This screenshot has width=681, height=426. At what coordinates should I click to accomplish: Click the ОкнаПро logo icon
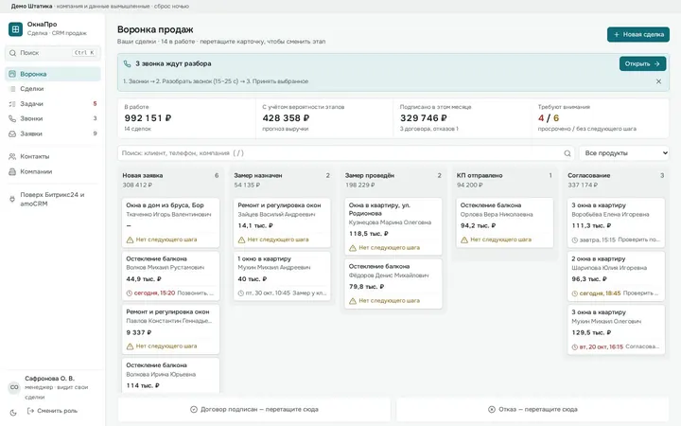[x=16, y=29]
